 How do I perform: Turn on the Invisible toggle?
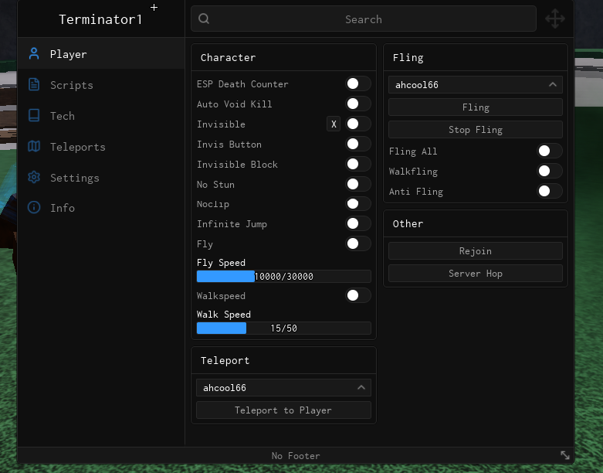(358, 124)
